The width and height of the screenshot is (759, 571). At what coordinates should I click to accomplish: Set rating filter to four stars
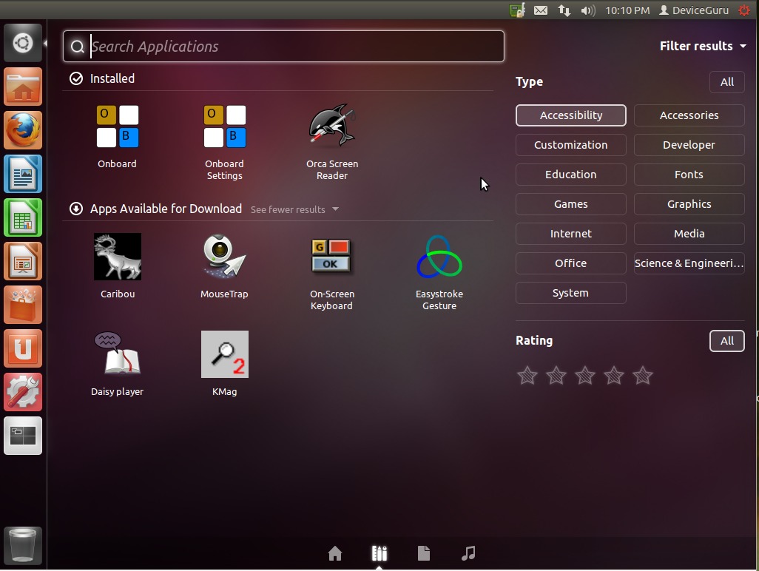click(614, 376)
